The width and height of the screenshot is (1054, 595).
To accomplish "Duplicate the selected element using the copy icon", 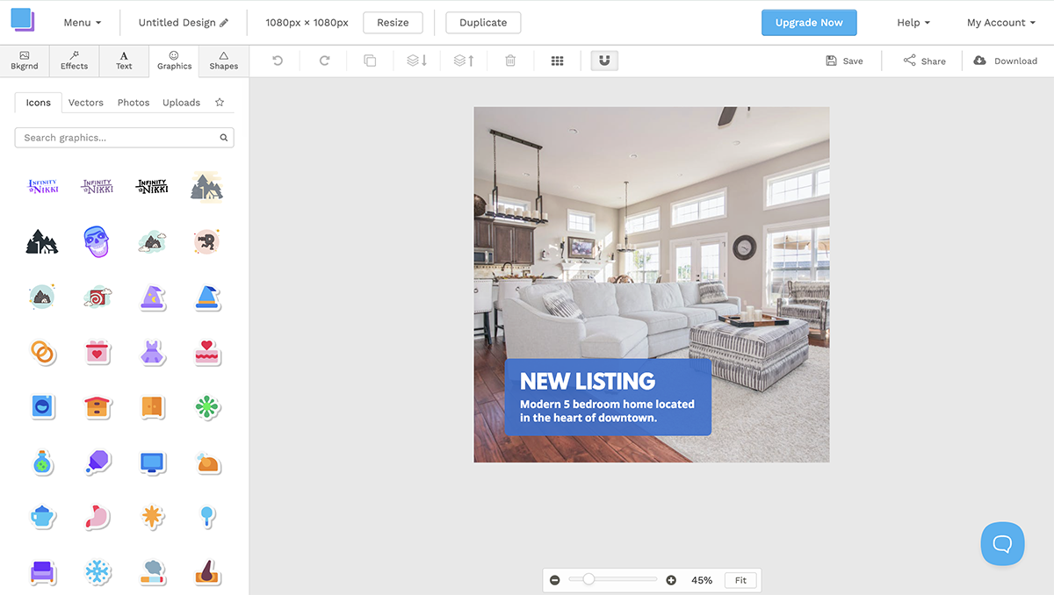I will pyautogui.click(x=370, y=60).
